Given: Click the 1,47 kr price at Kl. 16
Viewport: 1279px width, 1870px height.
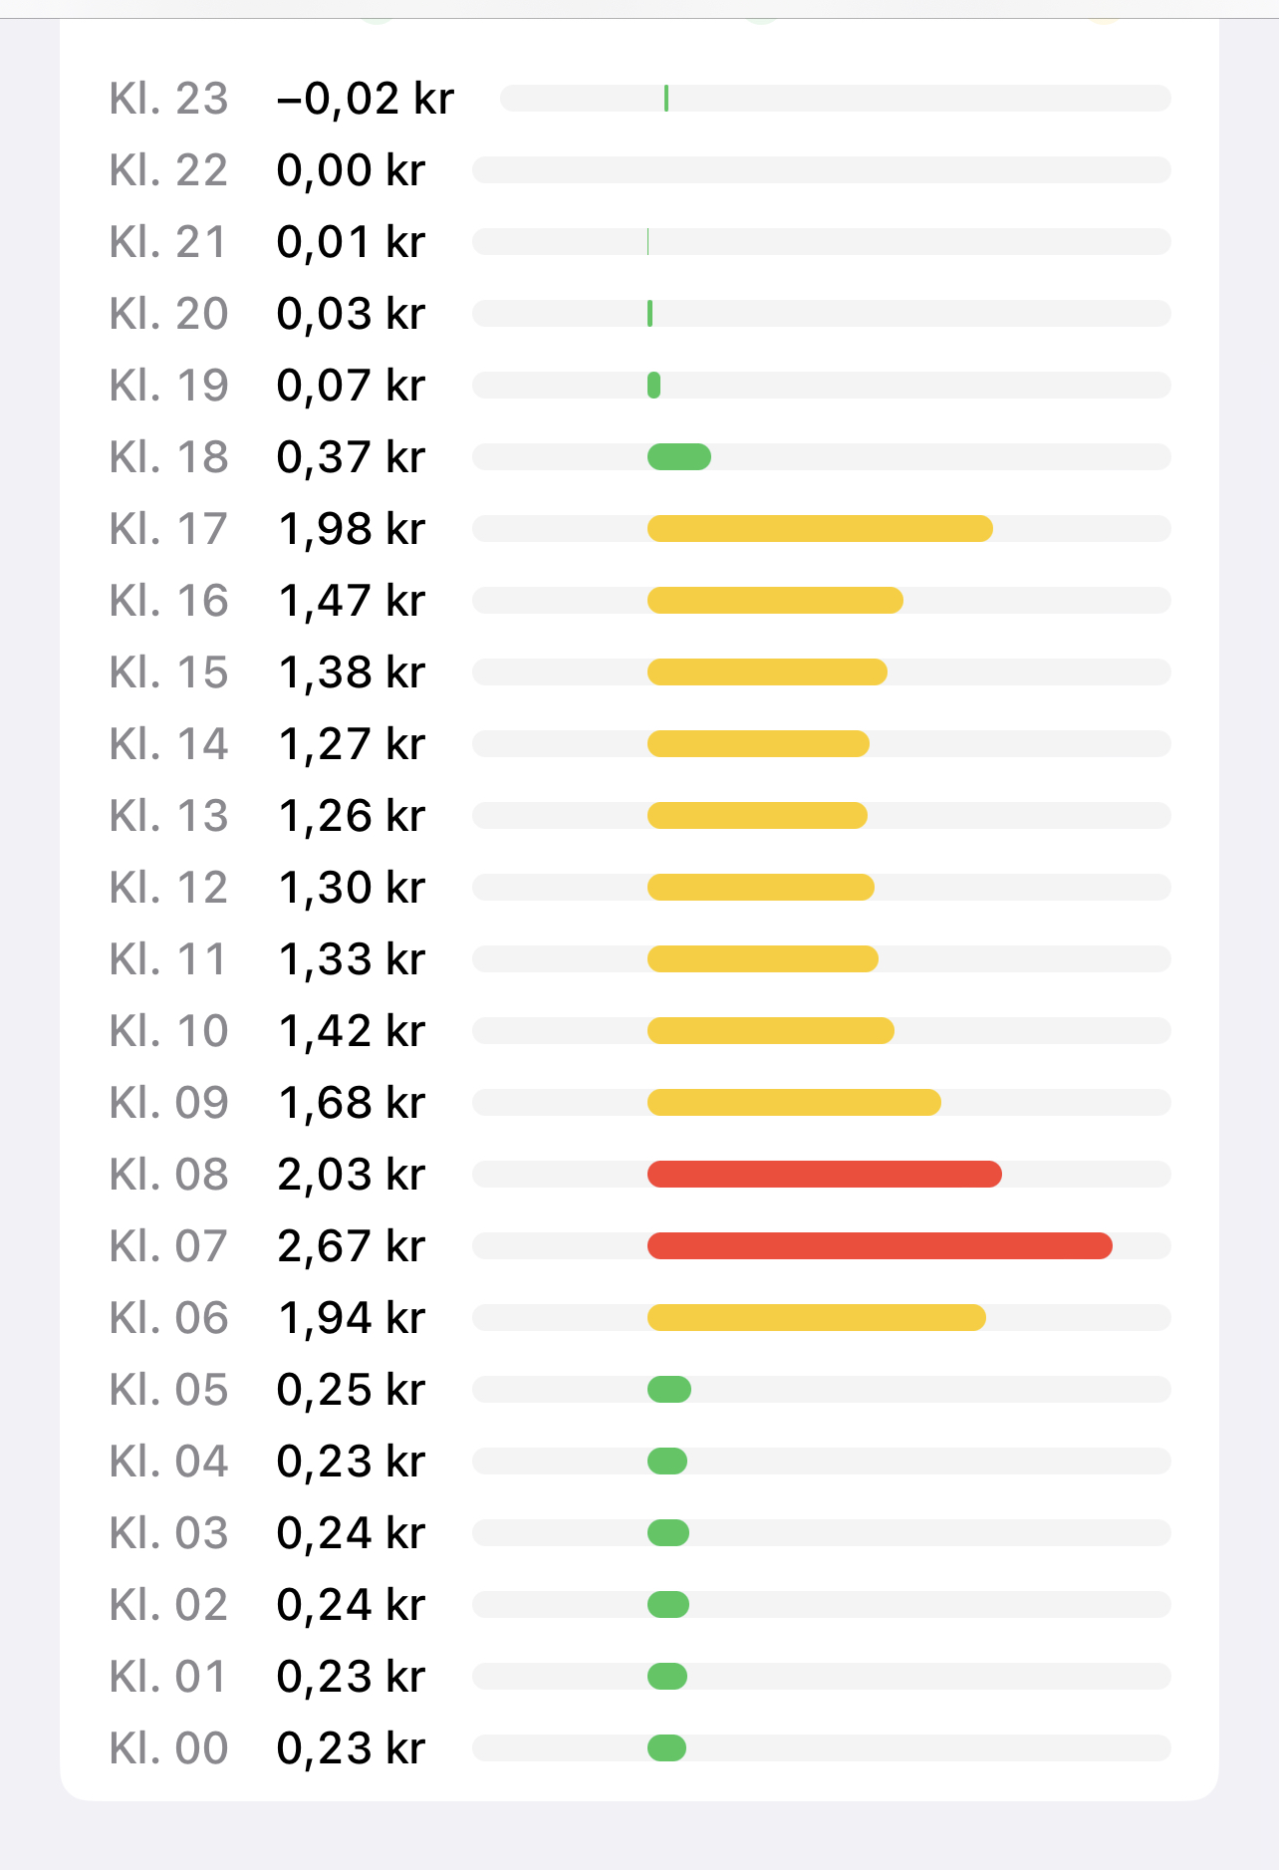Looking at the screenshot, I should coord(352,601).
